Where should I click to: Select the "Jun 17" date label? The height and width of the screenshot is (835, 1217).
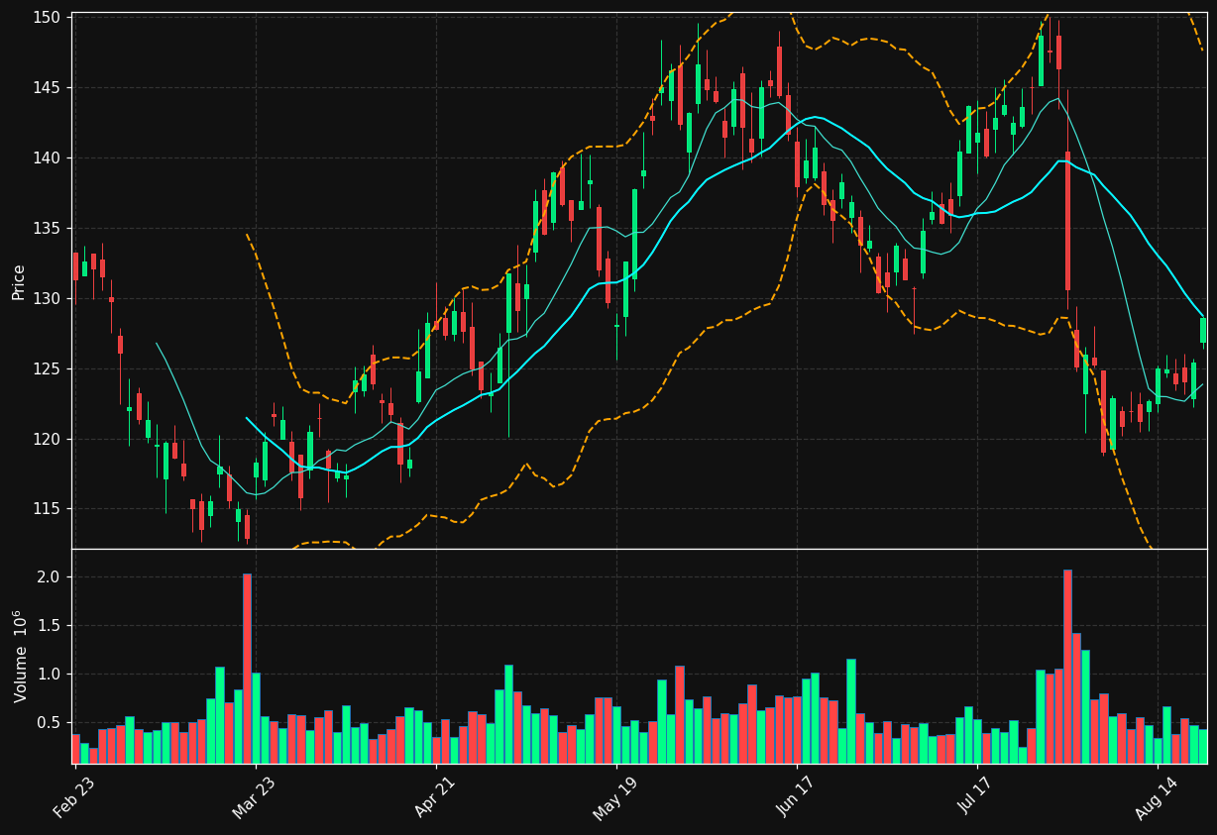coord(796,796)
